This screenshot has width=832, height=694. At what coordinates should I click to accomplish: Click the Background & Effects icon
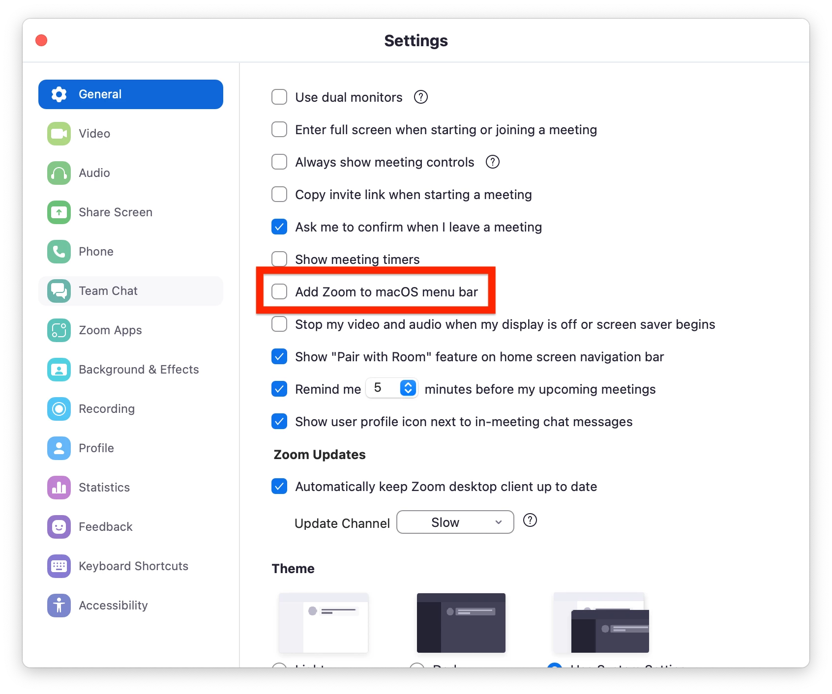coord(59,370)
